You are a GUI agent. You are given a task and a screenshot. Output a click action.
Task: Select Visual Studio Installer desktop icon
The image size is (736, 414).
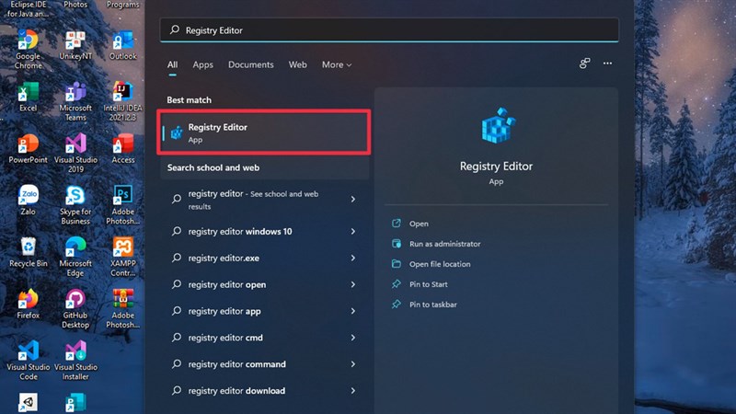(x=75, y=361)
